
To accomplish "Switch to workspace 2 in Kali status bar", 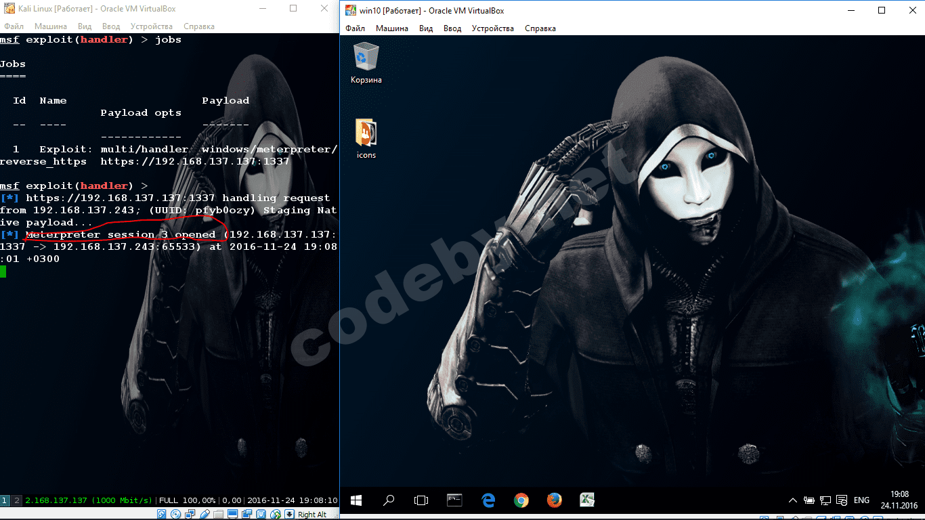I will pos(17,500).
